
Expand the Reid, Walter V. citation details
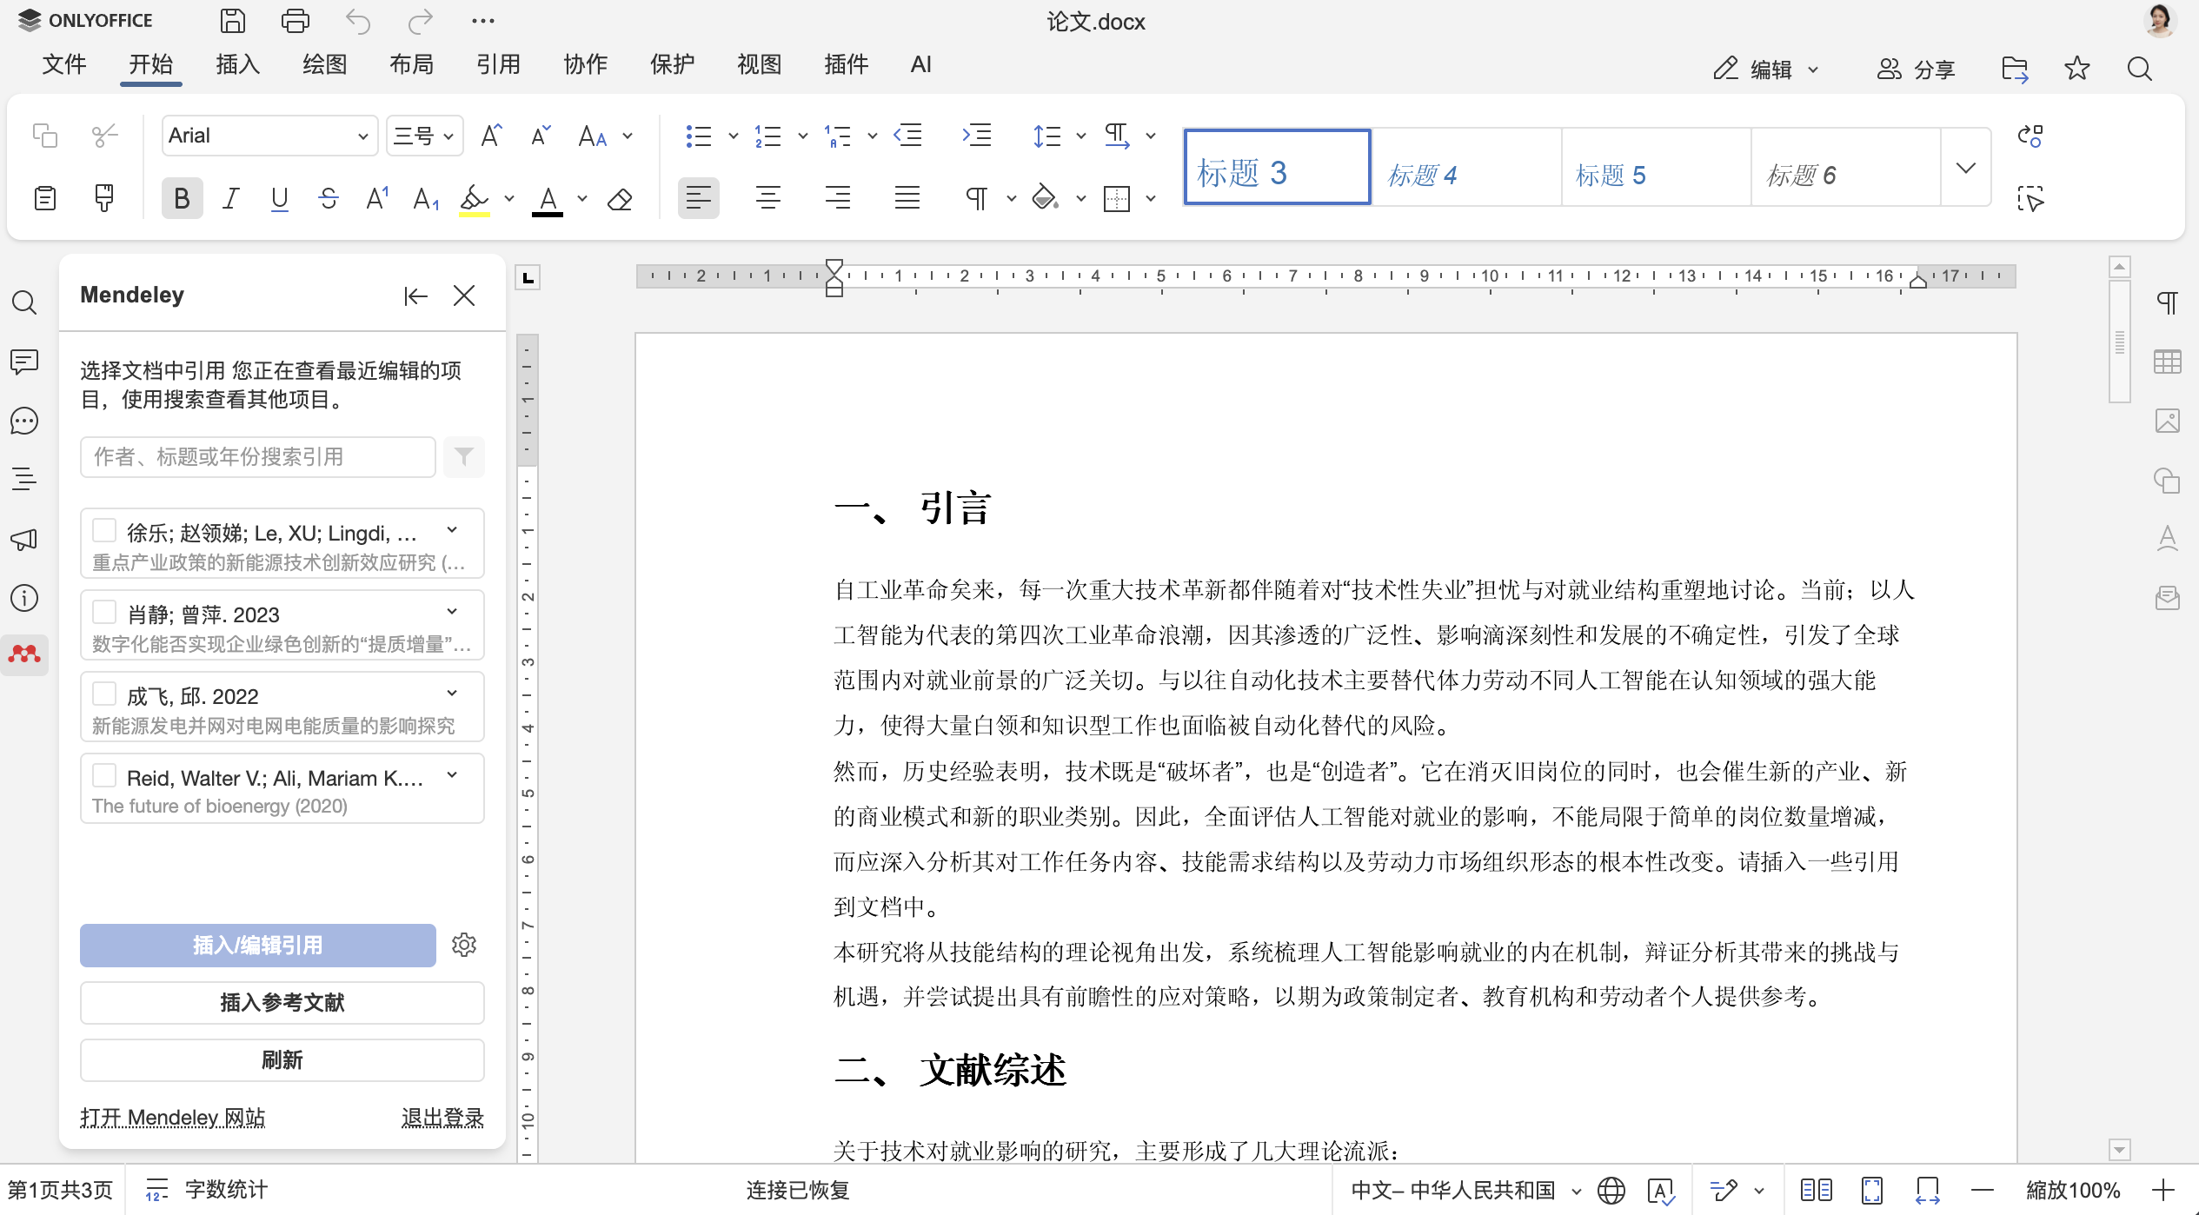coord(452,775)
